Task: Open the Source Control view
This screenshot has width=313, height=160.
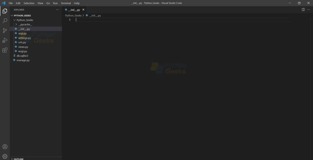Action: (x=5, y=30)
